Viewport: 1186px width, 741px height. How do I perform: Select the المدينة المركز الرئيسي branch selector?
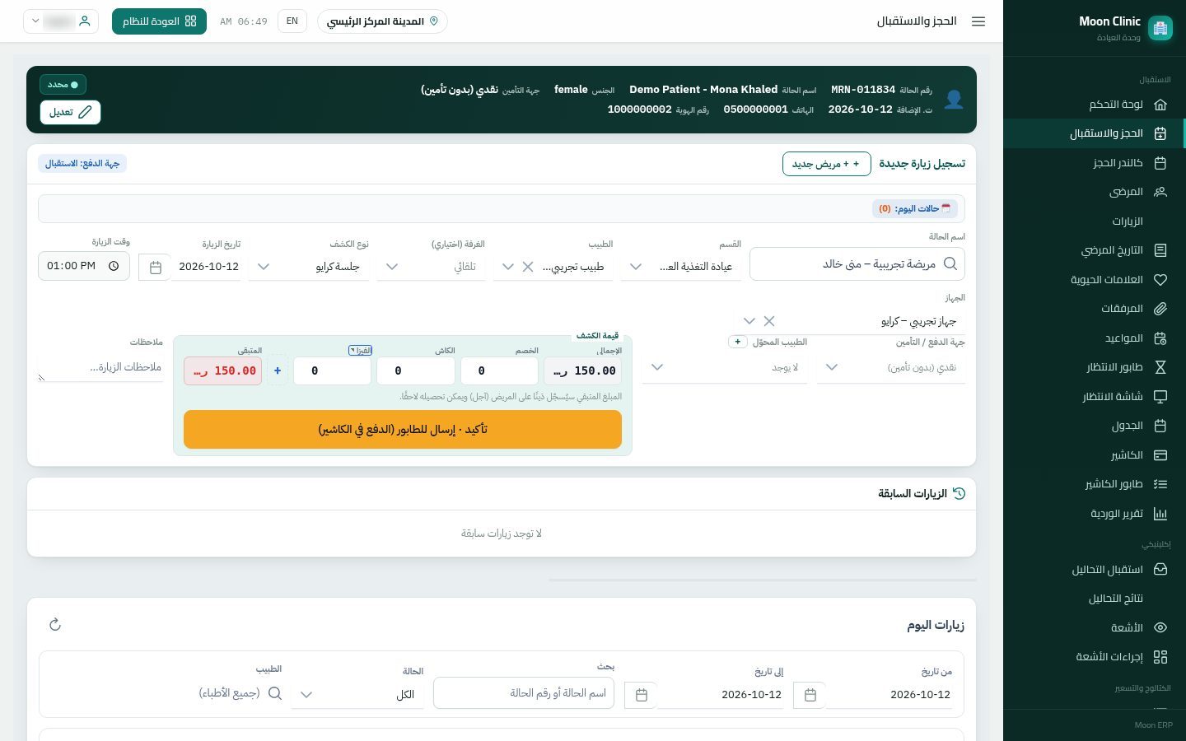[382, 21]
